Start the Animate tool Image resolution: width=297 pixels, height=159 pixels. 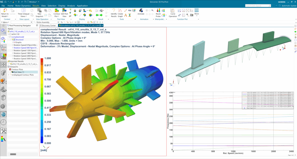141,11
